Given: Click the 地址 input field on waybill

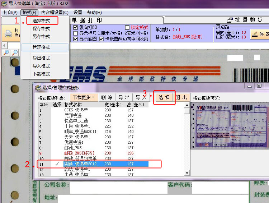Looking at the screenshot, I should (x=153, y=199).
